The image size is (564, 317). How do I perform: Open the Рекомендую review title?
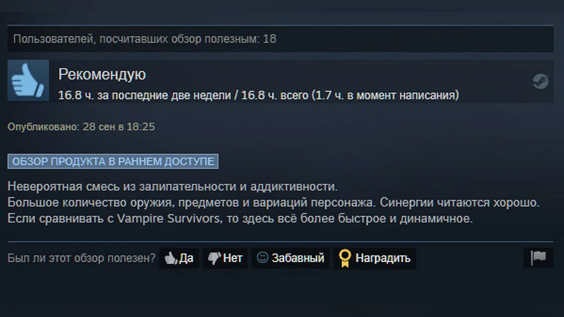pyautogui.click(x=102, y=74)
